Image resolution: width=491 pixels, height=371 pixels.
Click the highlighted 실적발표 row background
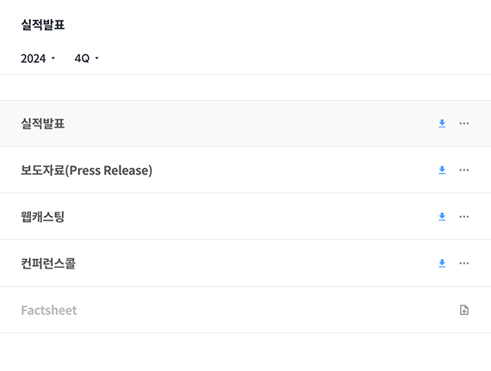click(x=245, y=124)
